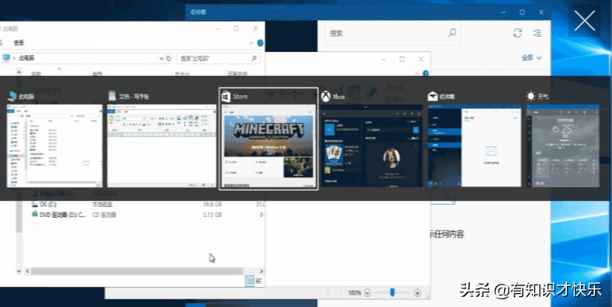Click the search field in Mail window
The width and height of the screenshot is (612, 307).
click(392, 33)
